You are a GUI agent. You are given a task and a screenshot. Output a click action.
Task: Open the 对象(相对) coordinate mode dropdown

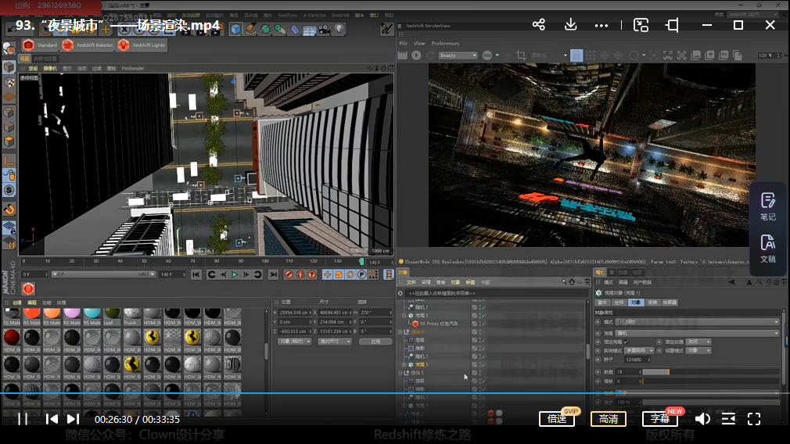(x=295, y=342)
